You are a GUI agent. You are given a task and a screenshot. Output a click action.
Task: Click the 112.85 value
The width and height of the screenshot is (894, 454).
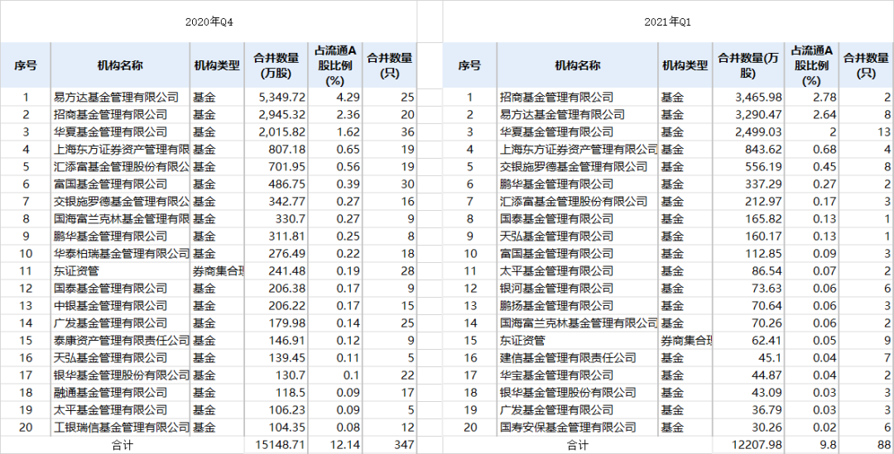766,254
